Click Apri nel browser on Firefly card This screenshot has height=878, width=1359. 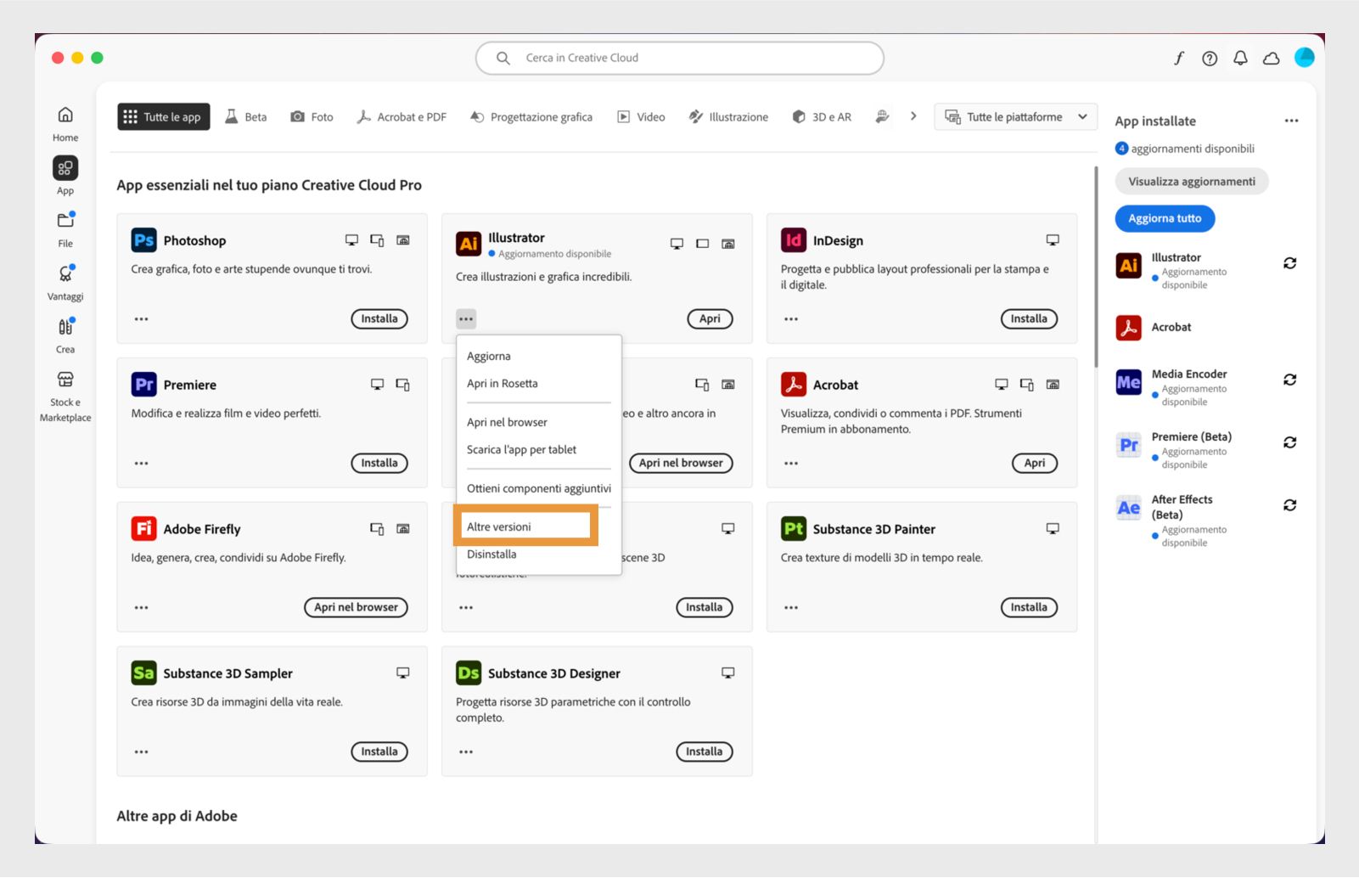point(356,608)
